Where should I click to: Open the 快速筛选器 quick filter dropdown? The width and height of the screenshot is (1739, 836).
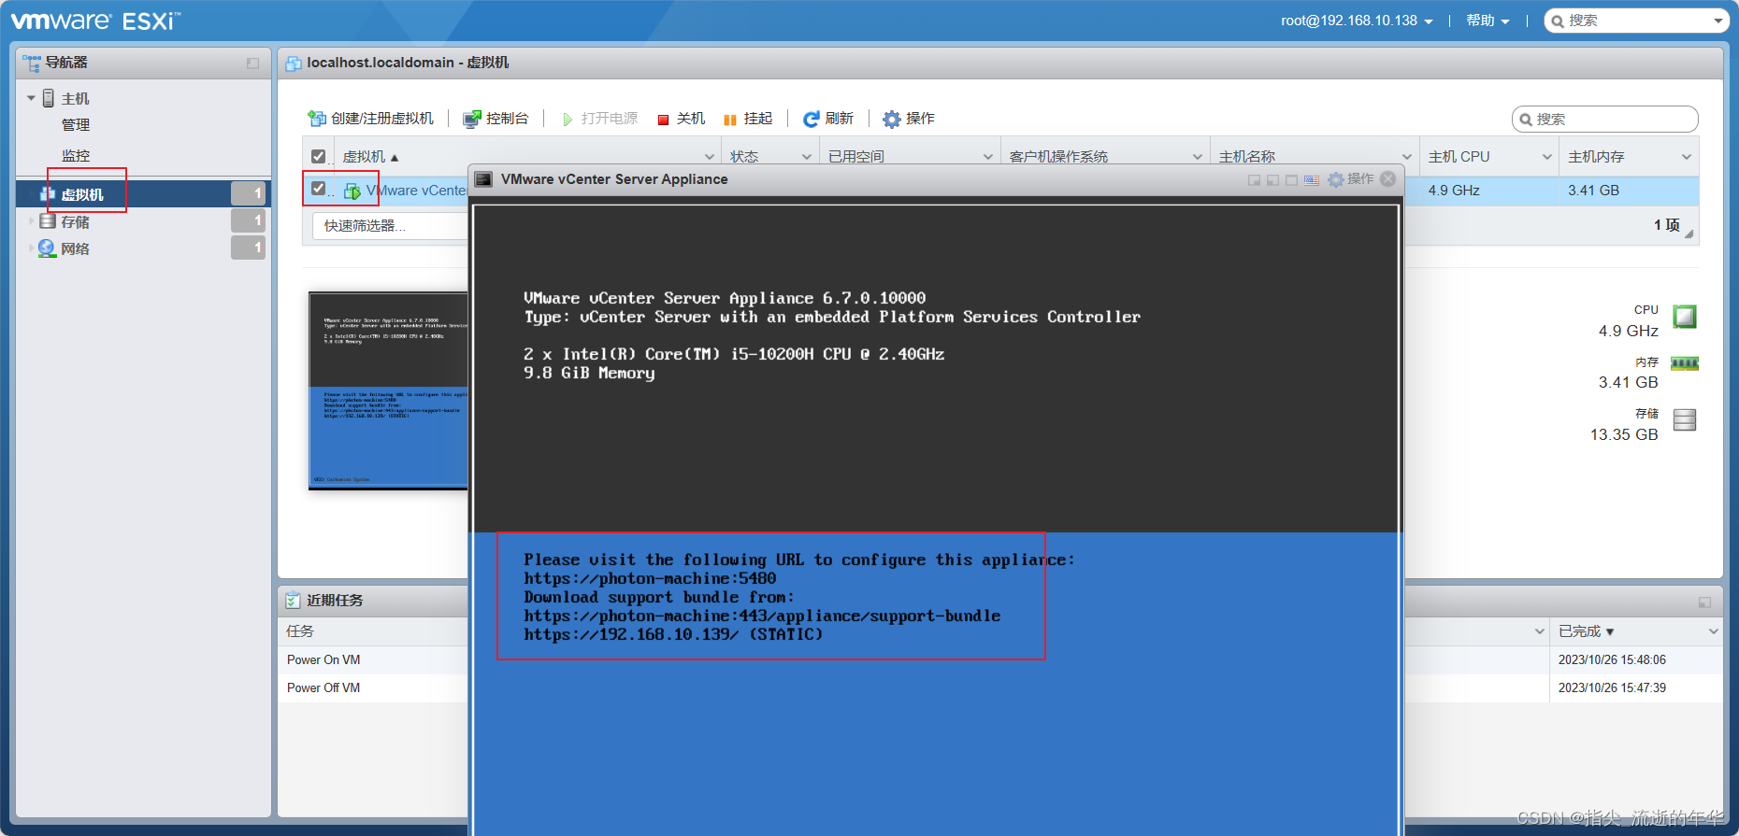(x=390, y=226)
